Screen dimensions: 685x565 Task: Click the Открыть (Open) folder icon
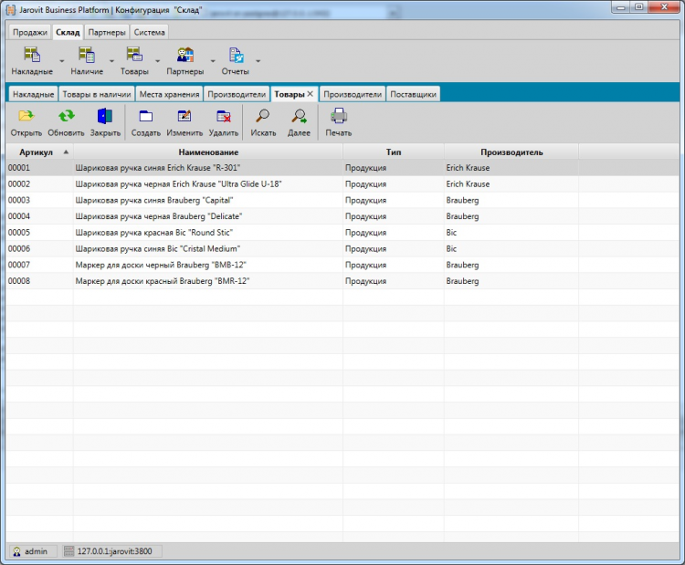click(26, 116)
